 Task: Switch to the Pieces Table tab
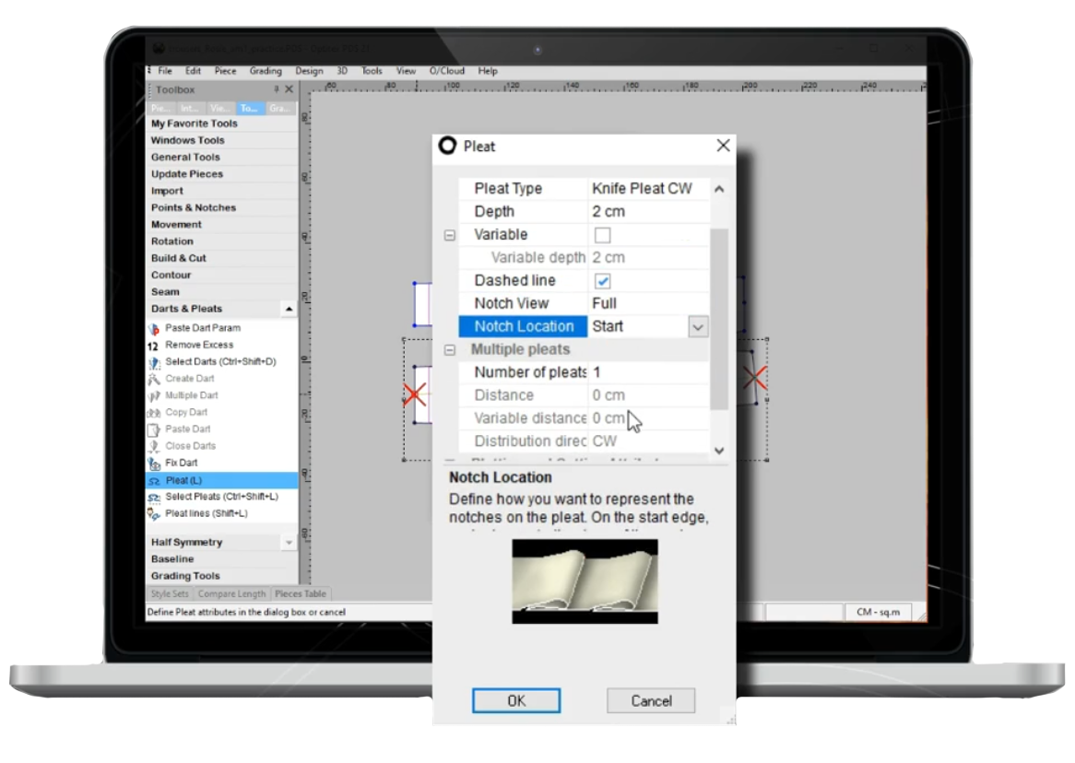point(301,594)
